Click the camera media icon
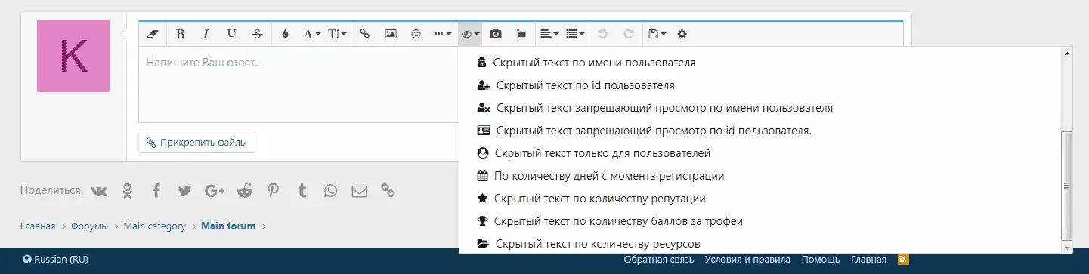 [x=496, y=34]
